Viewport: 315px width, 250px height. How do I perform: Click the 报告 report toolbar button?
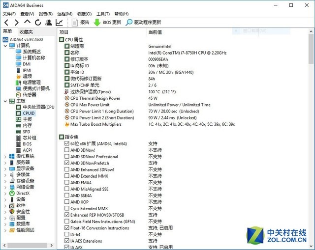click(x=80, y=23)
